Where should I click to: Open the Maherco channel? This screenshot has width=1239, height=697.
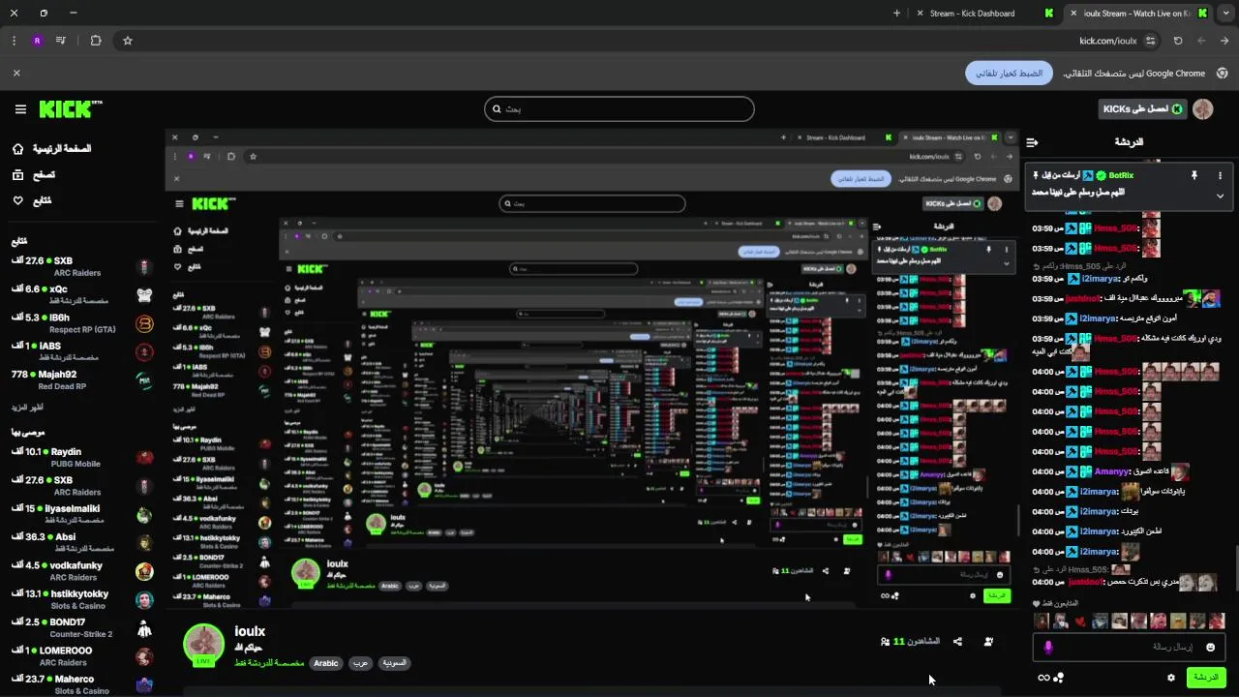[x=82, y=684]
